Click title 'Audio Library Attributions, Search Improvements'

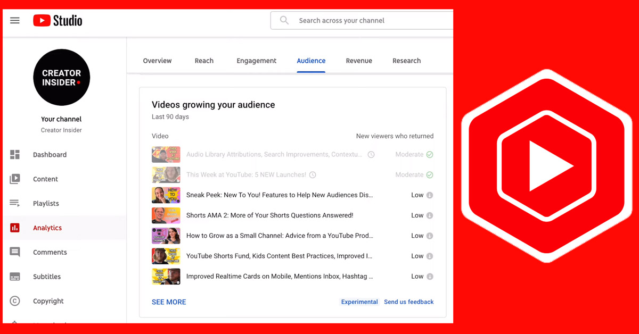pos(274,155)
